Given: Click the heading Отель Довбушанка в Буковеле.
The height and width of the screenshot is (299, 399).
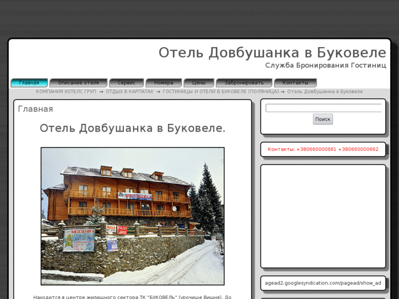Looking at the screenshot, I should coord(133,128).
